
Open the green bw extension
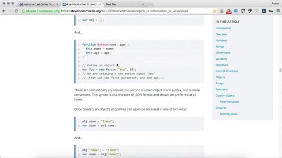coord(271,11)
